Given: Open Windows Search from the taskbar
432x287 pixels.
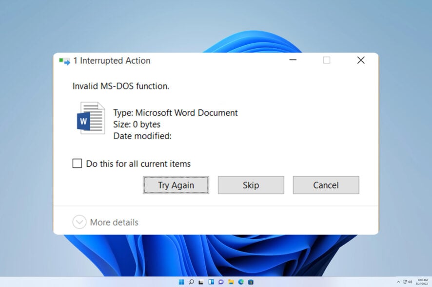Looking at the screenshot, I should (x=192, y=282).
